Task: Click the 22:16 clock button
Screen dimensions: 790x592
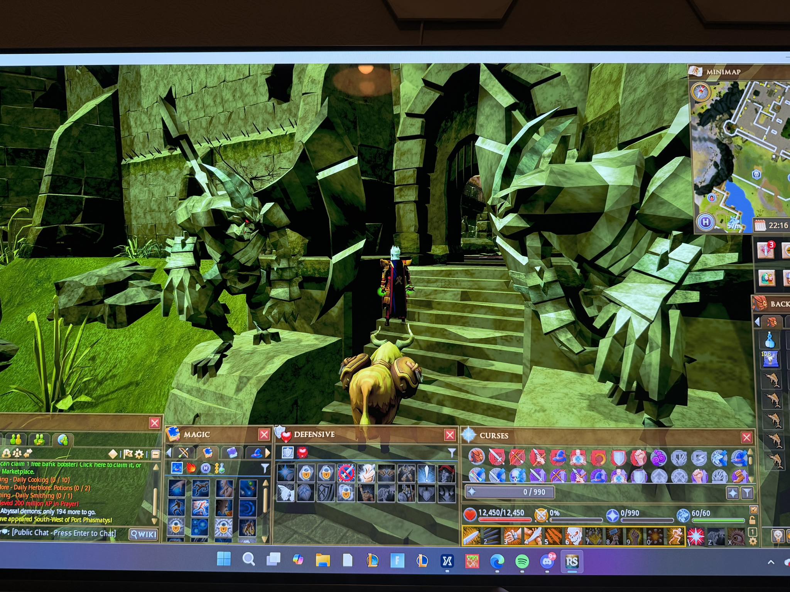Action: pos(772,225)
